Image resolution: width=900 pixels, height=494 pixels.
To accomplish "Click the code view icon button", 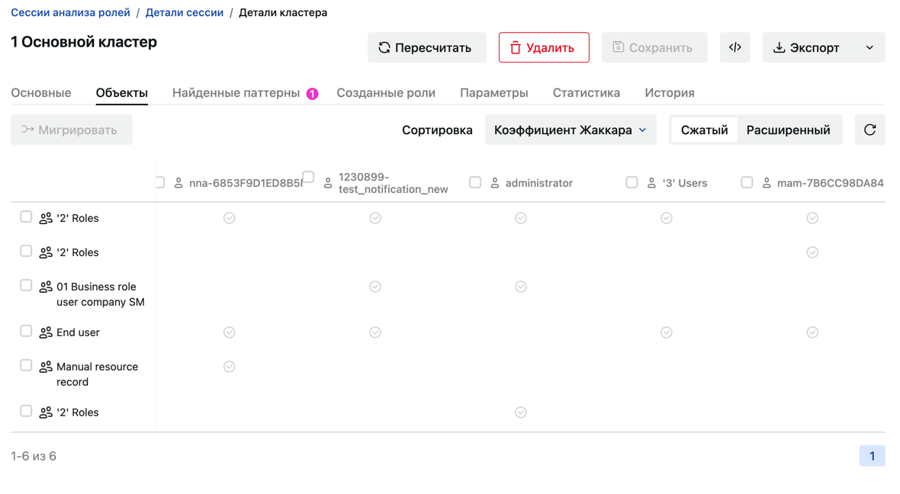I will coord(734,47).
